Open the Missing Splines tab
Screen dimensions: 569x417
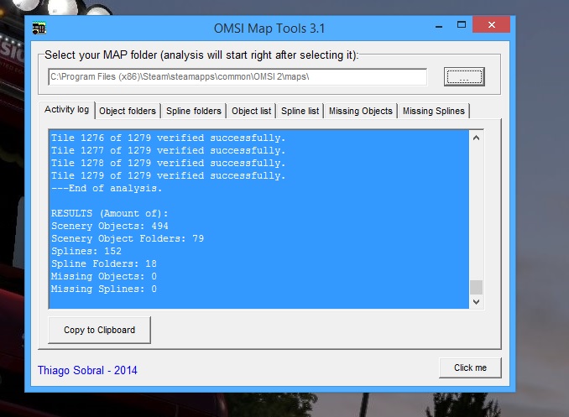click(x=433, y=111)
